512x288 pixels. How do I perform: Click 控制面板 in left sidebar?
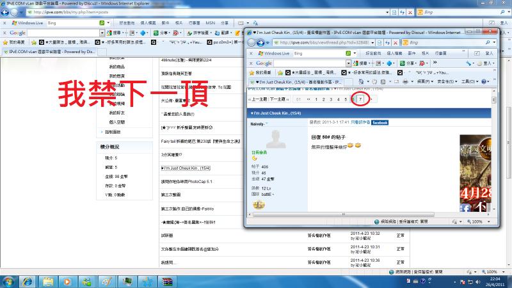113,132
